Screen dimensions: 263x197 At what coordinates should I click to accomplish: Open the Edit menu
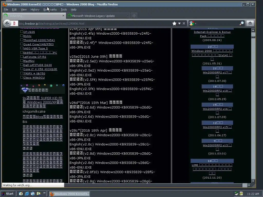click(14, 9)
